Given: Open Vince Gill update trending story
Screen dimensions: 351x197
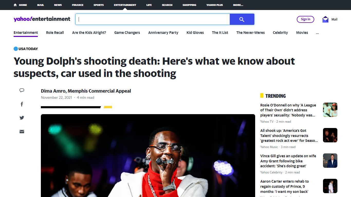Looking at the screenshot, I should point(288,161).
